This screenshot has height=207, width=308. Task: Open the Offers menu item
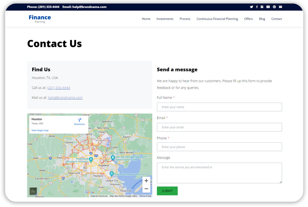click(x=248, y=19)
